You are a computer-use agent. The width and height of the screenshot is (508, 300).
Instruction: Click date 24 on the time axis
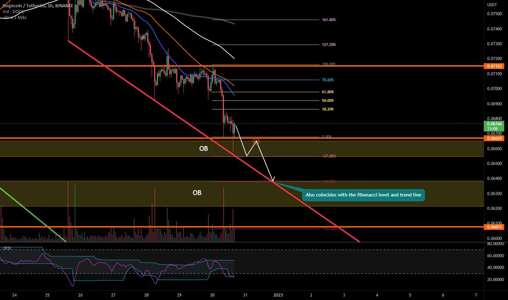tap(15, 295)
